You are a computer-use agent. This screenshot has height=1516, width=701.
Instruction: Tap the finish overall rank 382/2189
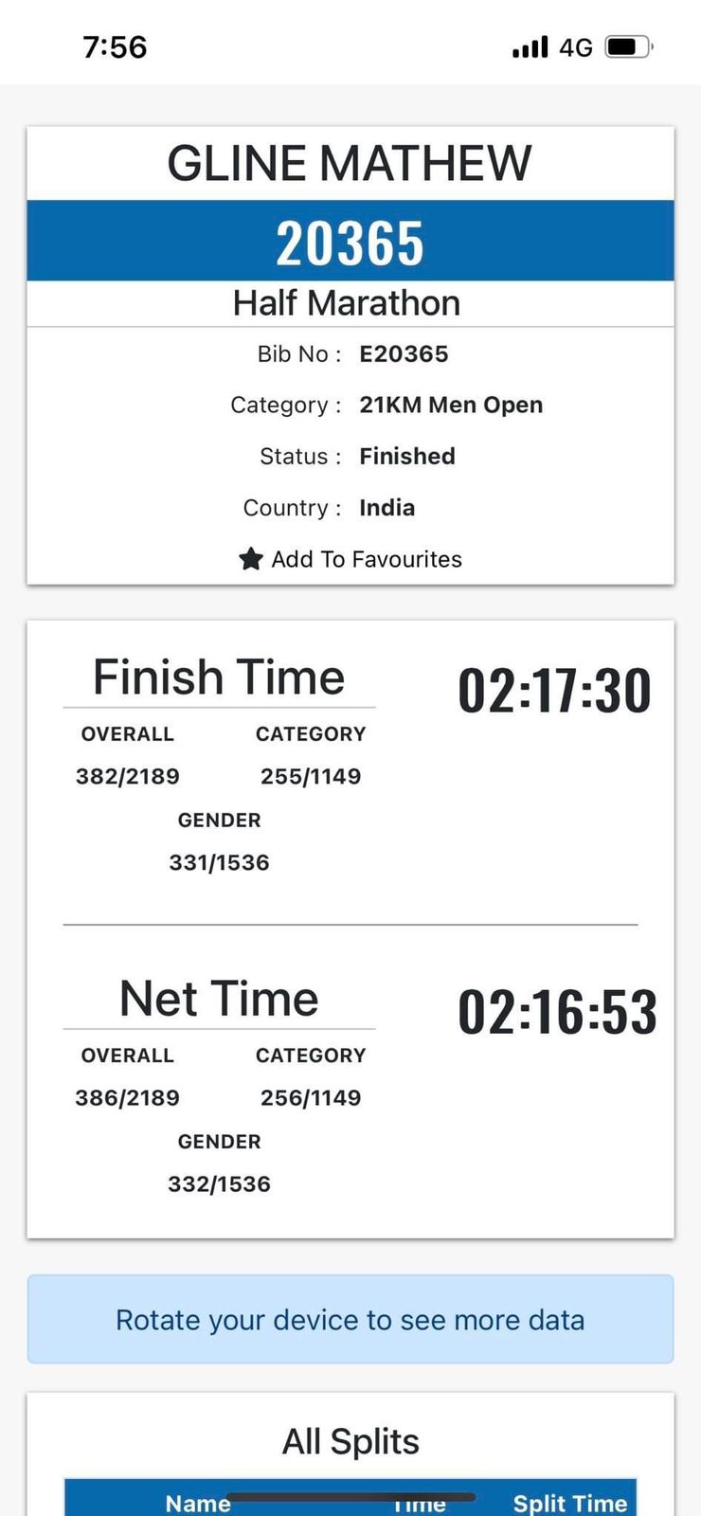point(128,777)
